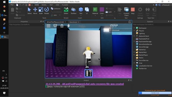Click the purple Color swatch button

pos(102,9)
